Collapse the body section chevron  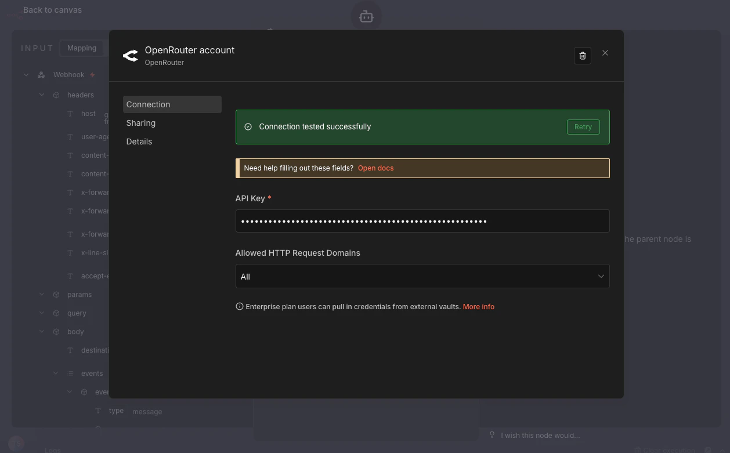pos(42,332)
